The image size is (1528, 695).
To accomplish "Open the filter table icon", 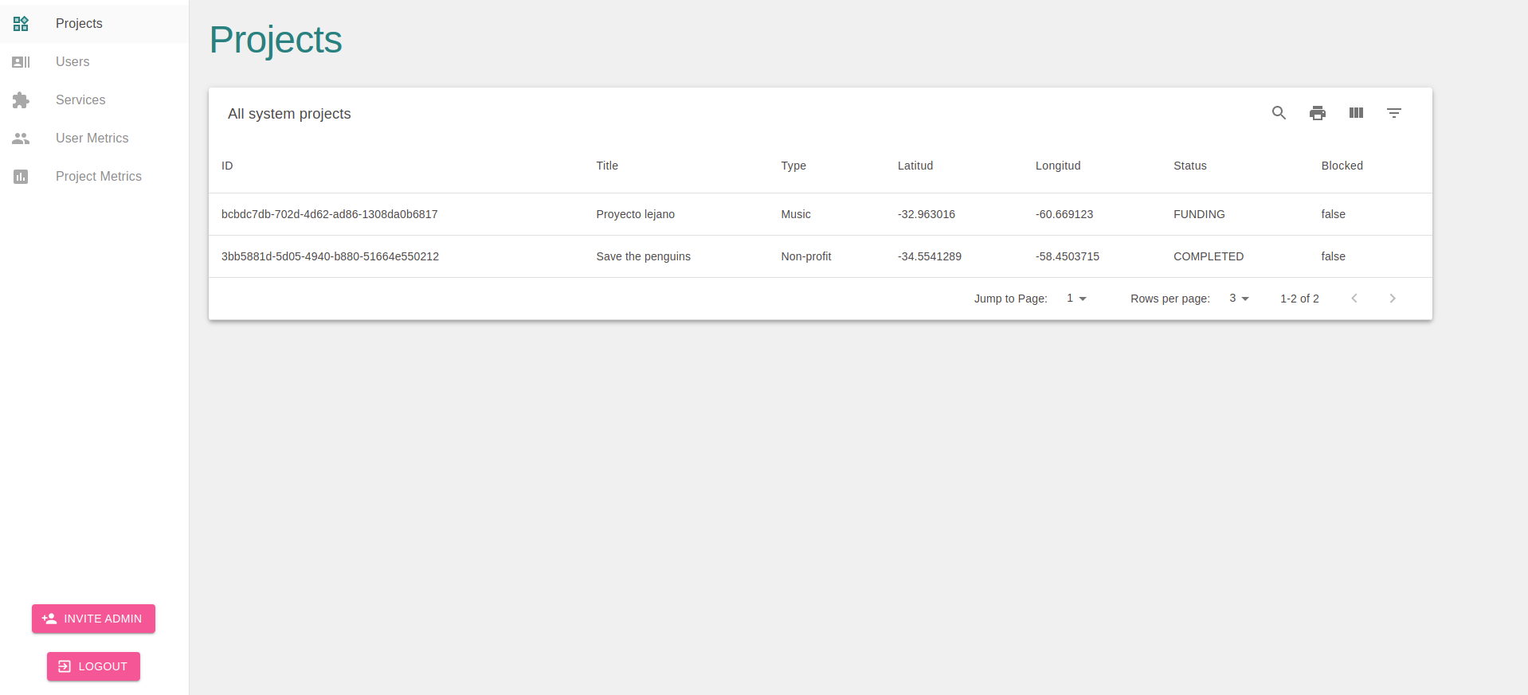I will [x=1394, y=113].
